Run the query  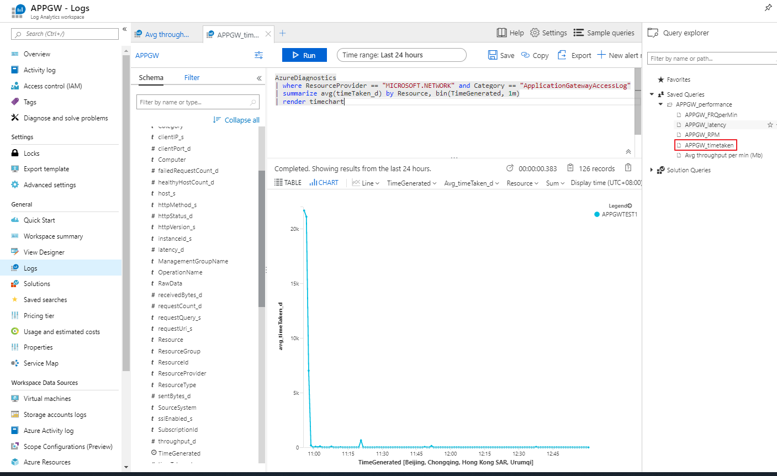click(x=304, y=55)
